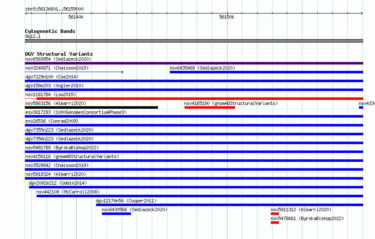
Task: Click the chr8:56136601..56159000 coordinate label
Action: point(54,9)
